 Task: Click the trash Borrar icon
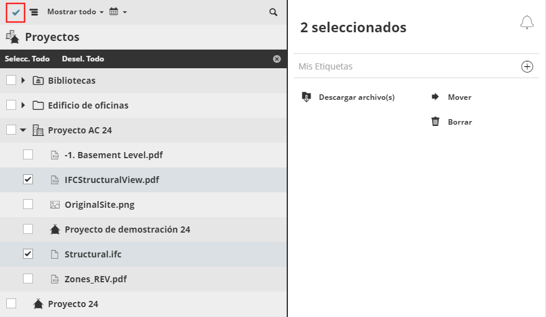point(435,122)
